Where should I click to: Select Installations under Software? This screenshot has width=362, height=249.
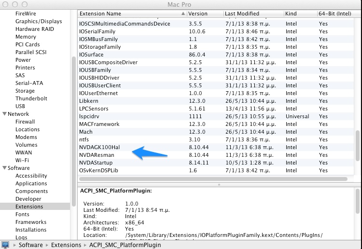[31, 230]
